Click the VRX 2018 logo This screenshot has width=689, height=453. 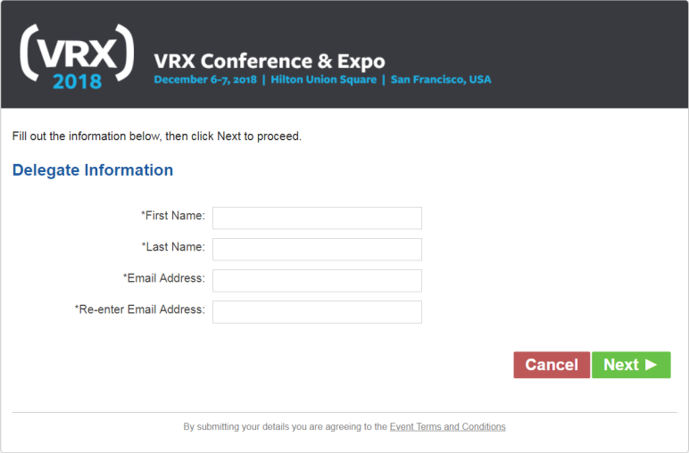tap(77, 57)
